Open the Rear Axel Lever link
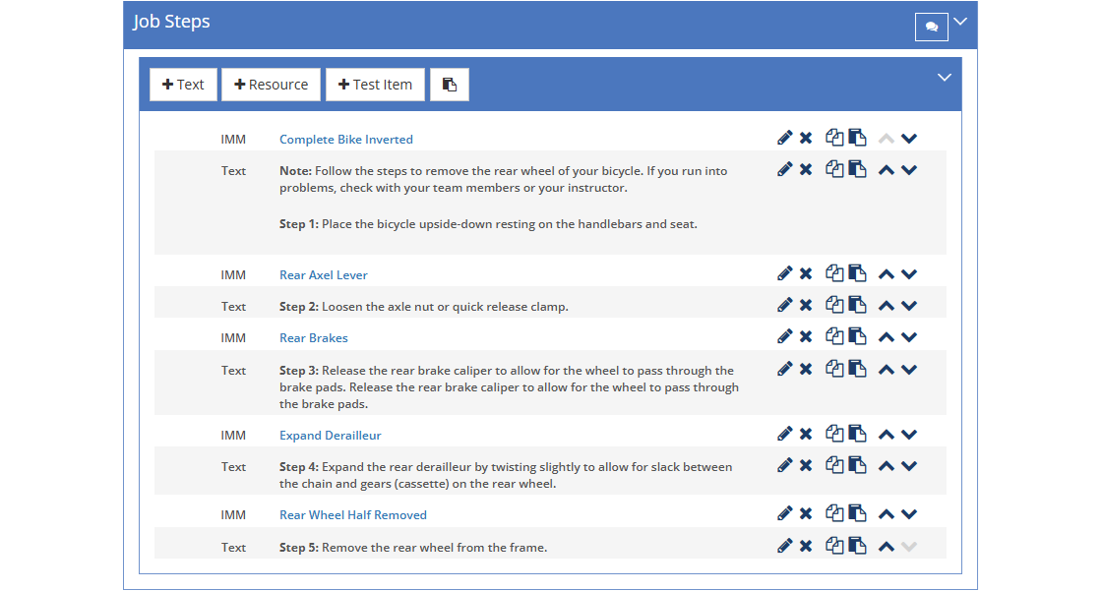The image size is (1102, 591). coord(324,274)
